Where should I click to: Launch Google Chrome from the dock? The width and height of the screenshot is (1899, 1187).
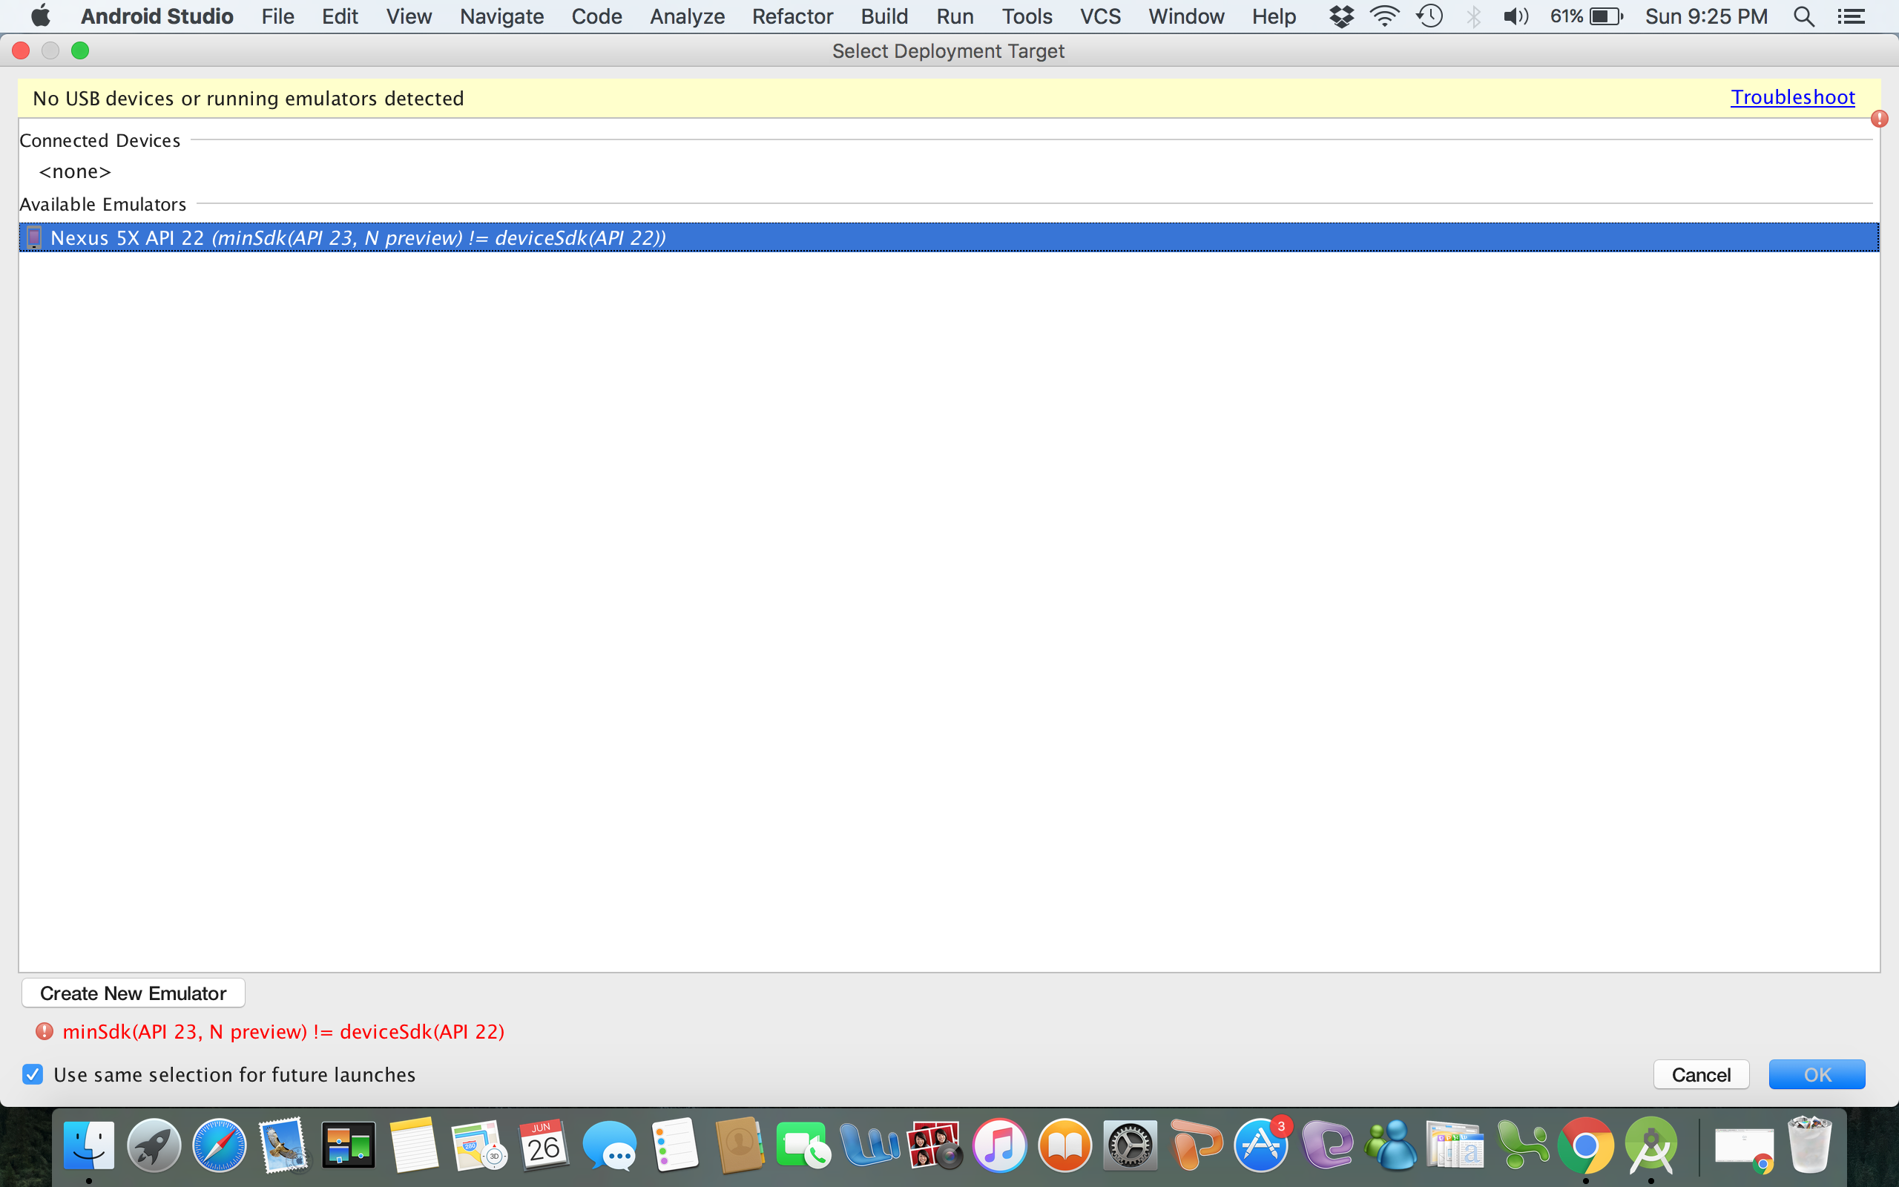coord(1586,1145)
